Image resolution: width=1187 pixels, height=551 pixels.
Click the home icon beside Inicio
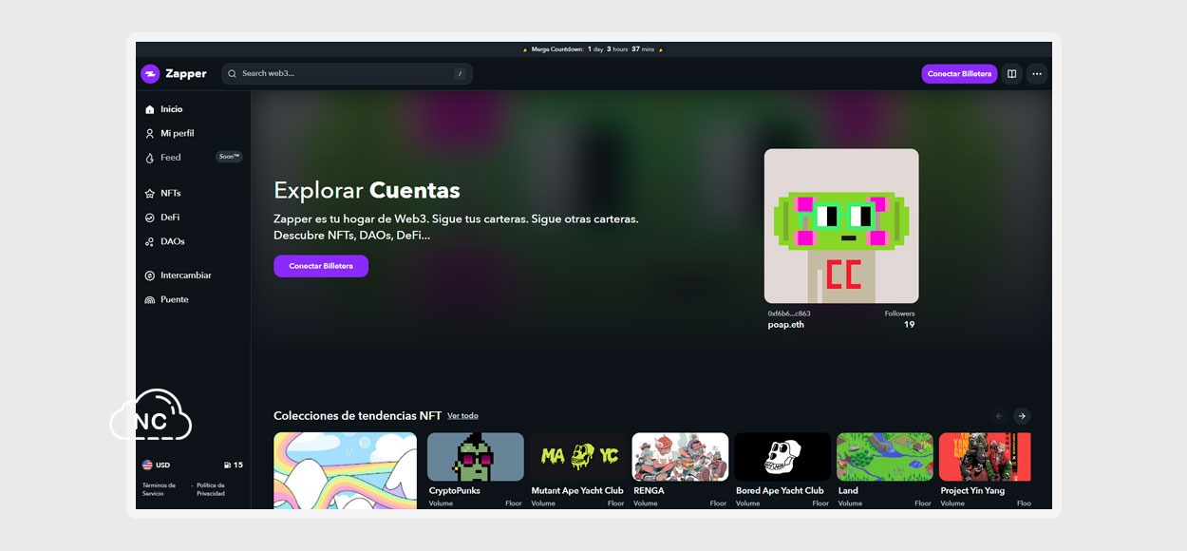pyautogui.click(x=149, y=109)
